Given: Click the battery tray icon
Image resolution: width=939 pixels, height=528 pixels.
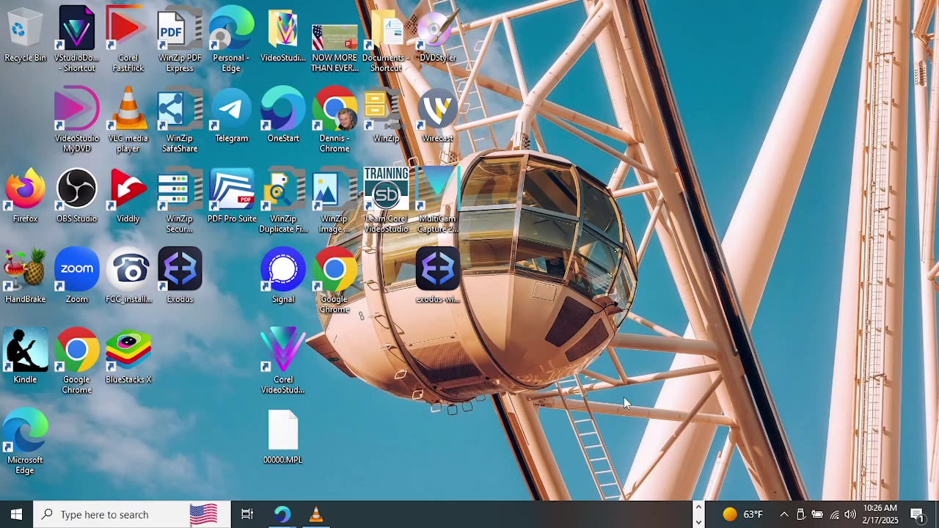Looking at the screenshot, I should pyautogui.click(x=816, y=514).
